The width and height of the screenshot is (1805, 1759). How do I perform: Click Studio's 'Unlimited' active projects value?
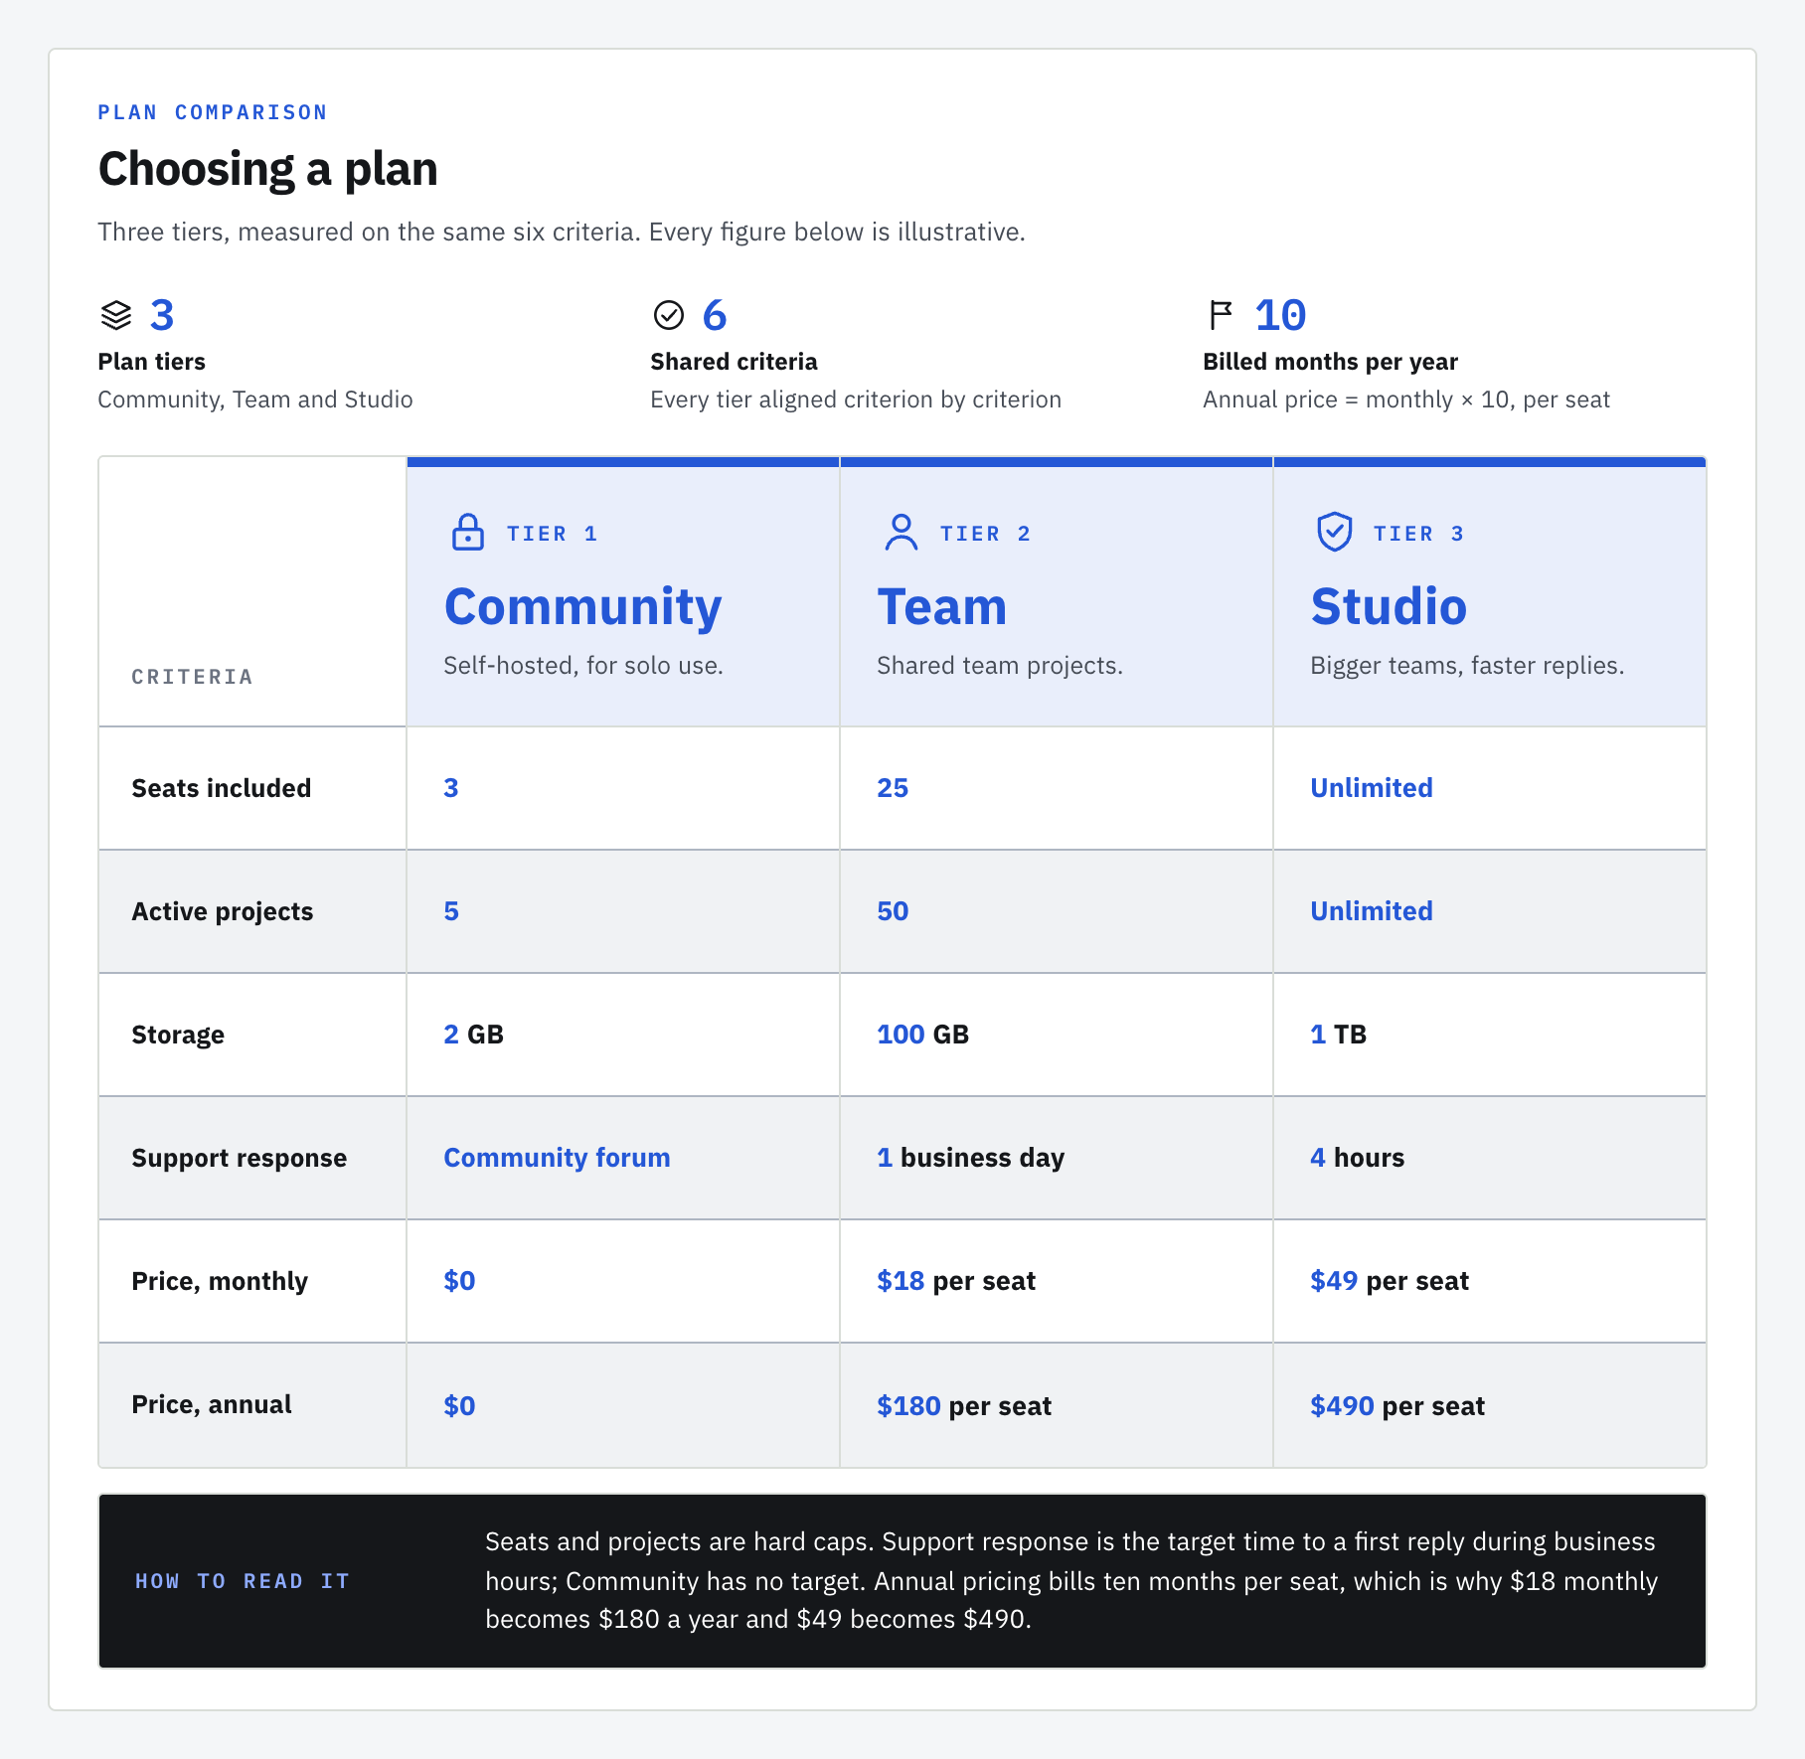coord(1372,911)
